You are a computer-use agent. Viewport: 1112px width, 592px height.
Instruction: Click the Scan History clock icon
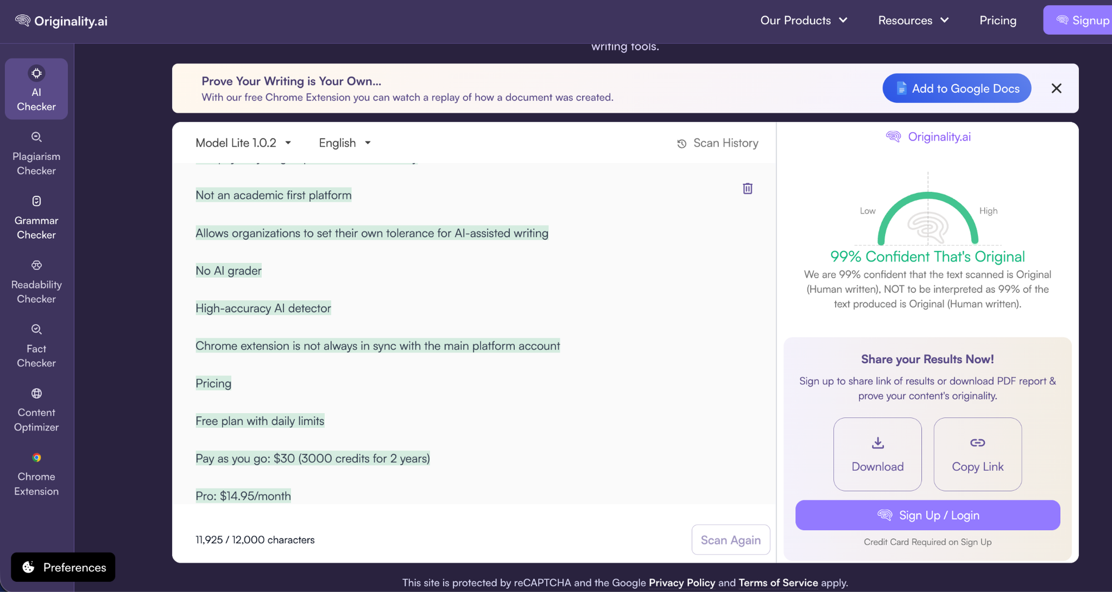682,144
